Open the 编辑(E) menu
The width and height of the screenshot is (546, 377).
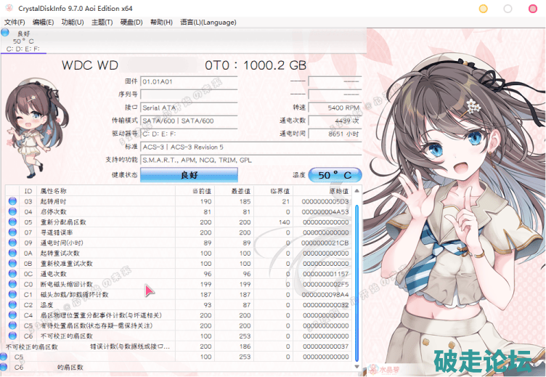pyautogui.click(x=44, y=23)
